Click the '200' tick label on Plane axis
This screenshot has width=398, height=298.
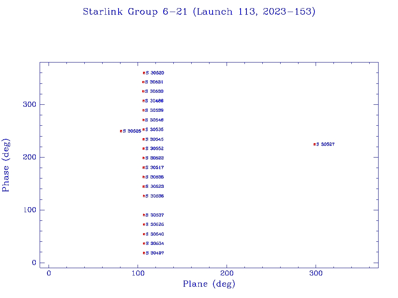227,273
